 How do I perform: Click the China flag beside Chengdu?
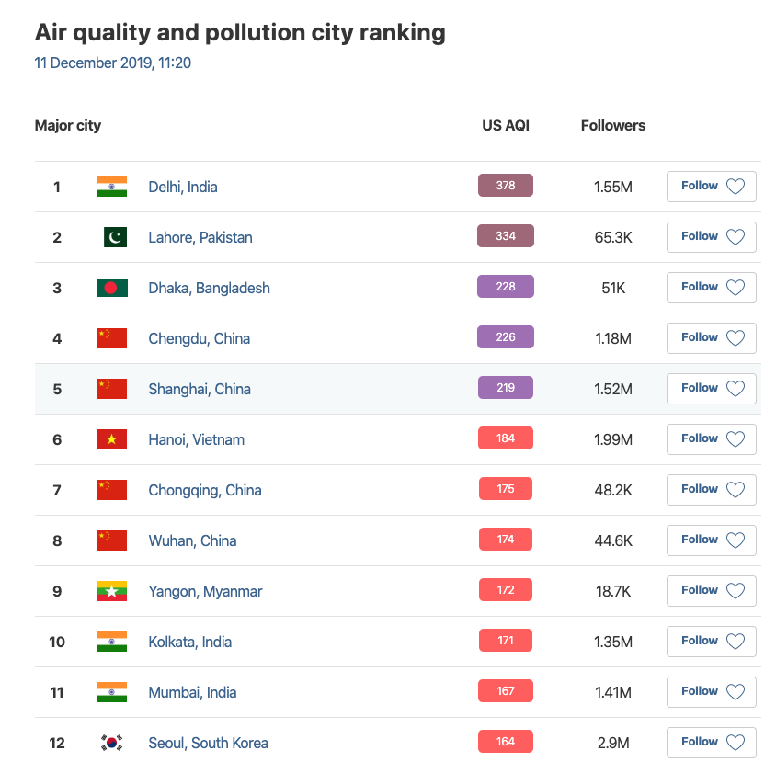[x=111, y=338]
